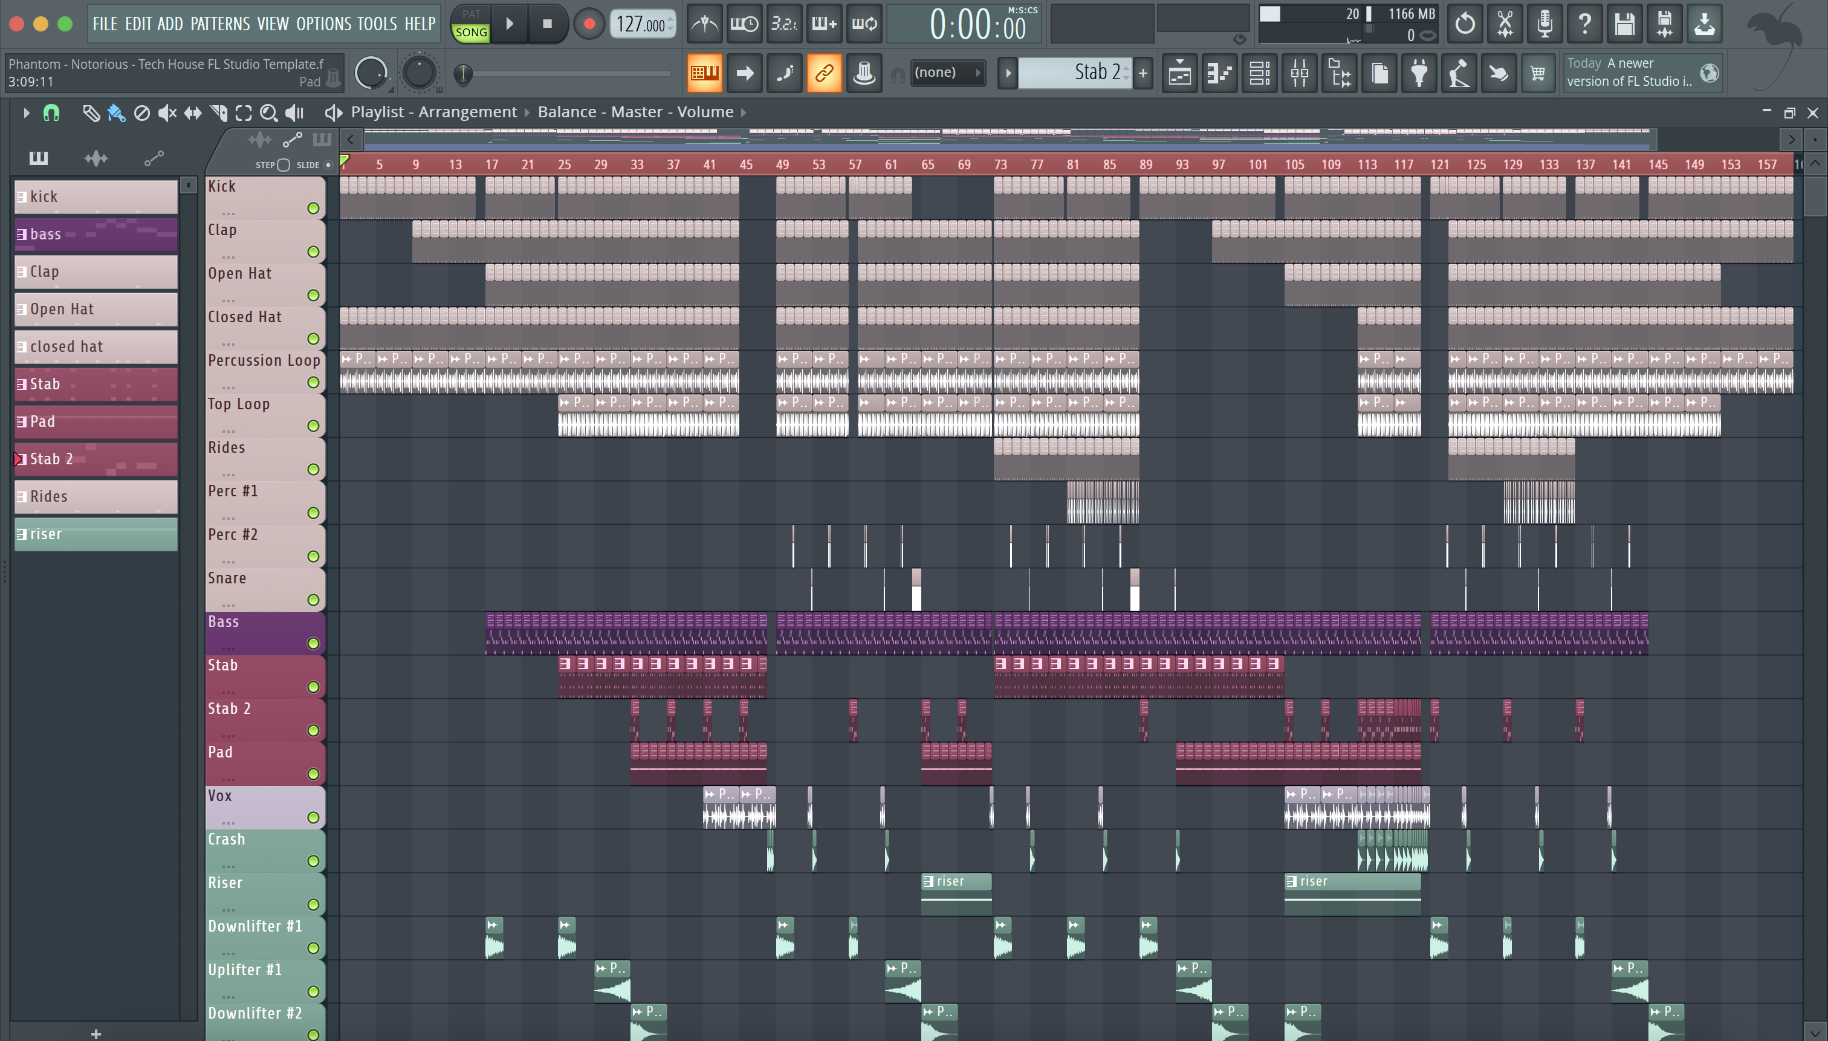Select the riser pattern in picker

coord(96,534)
